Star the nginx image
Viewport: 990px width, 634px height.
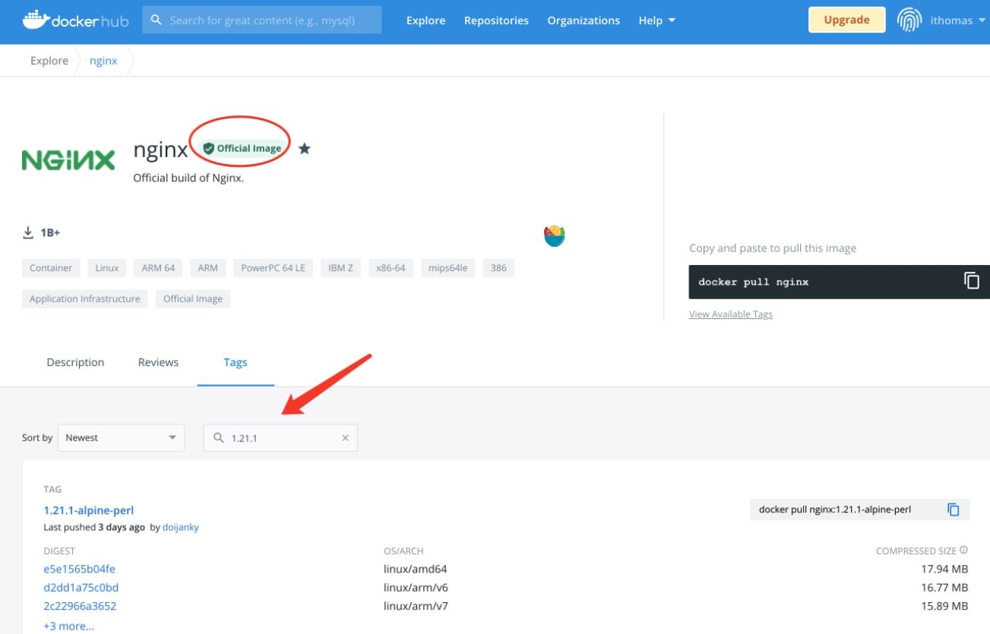point(304,149)
